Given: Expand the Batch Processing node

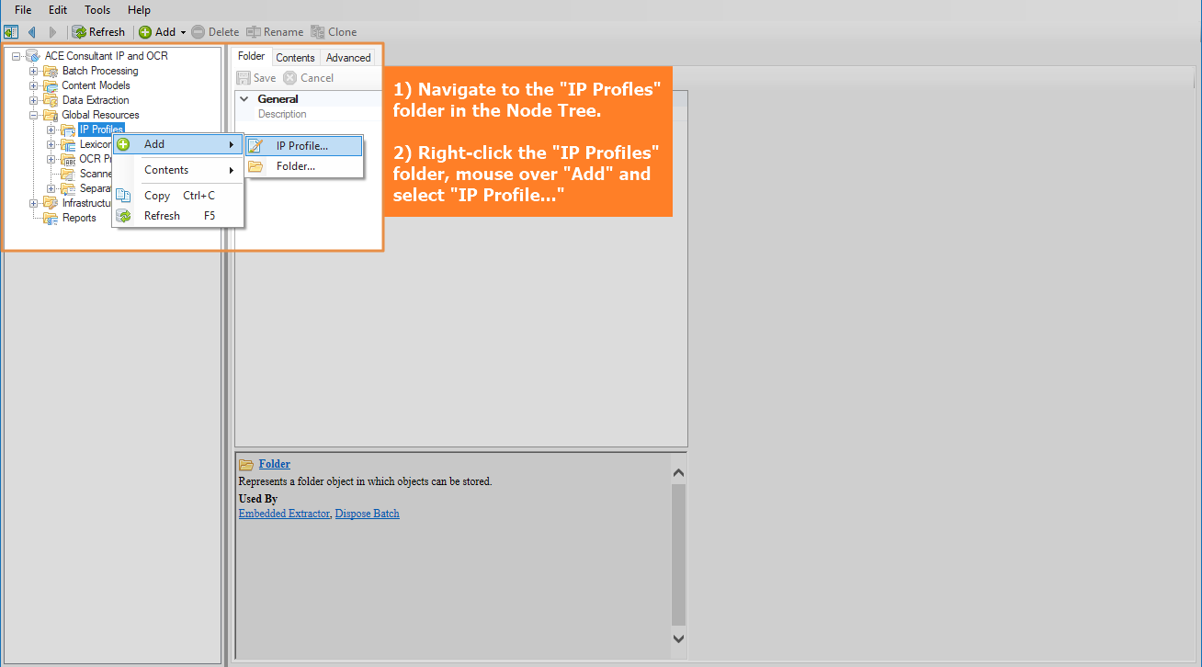Looking at the screenshot, I should (x=34, y=71).
